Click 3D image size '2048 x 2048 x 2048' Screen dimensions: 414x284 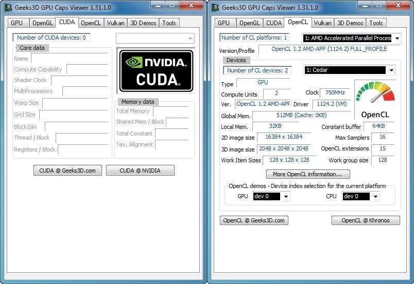coord(284,148)
